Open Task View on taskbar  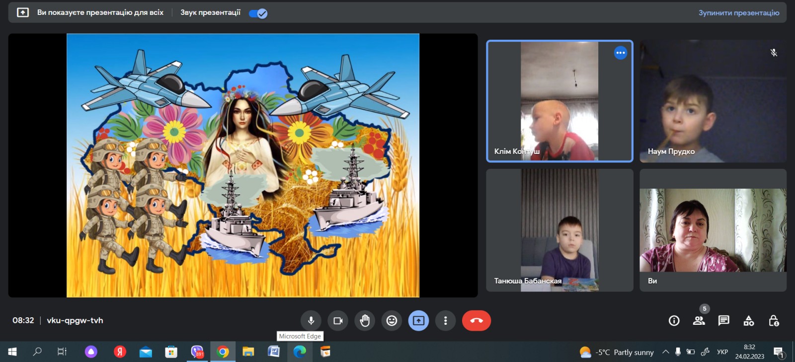(62, 352)
